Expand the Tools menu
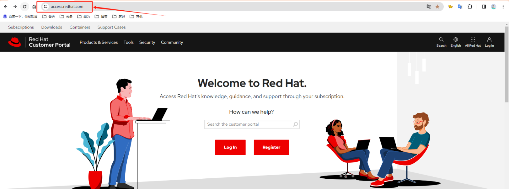This screenshot has width=509, height=189. click(129, 42)
